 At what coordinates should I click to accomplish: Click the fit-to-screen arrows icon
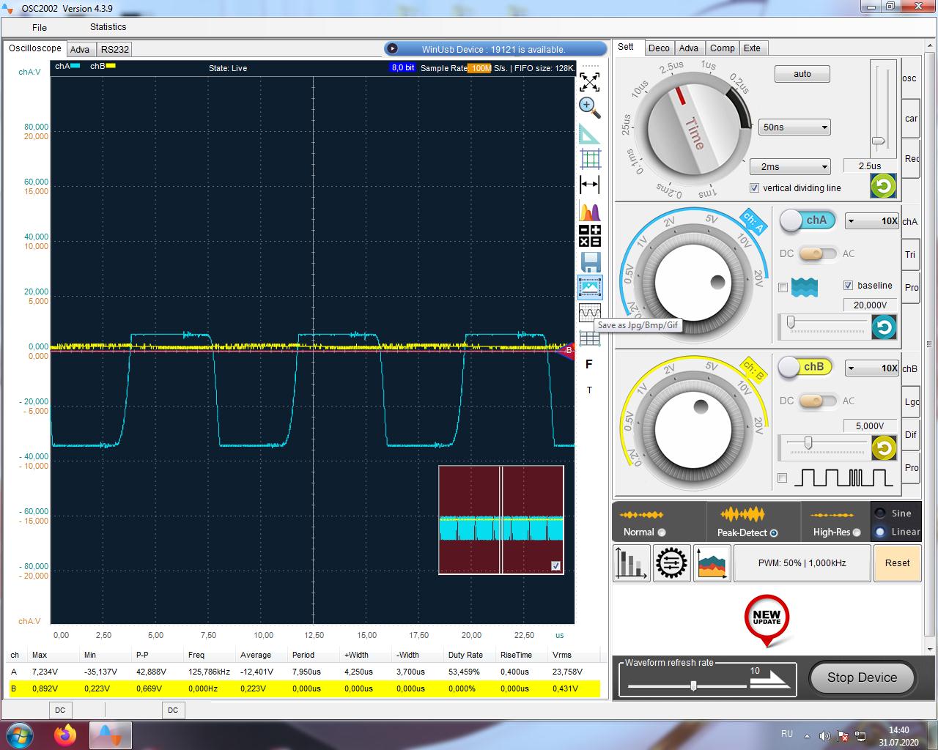(589, 81)
